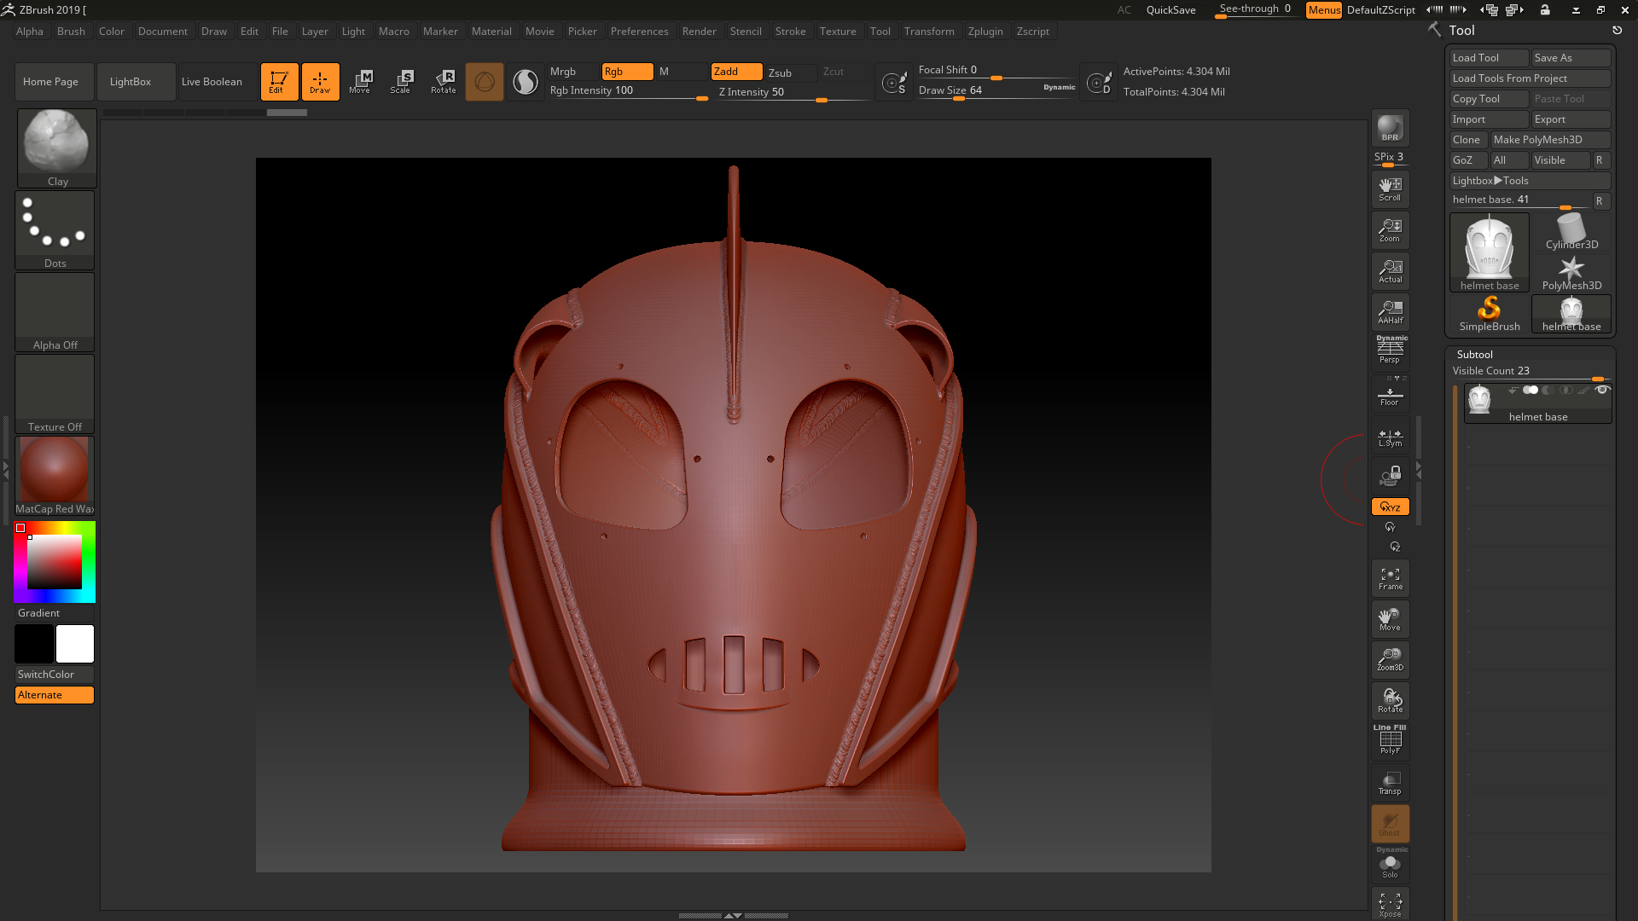Toggle Transp transparency mode
1638x921 pixels.
(x=1390, y=783)
